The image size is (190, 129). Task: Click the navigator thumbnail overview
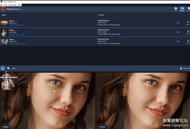pyautogui.click(x=9, y=81)
